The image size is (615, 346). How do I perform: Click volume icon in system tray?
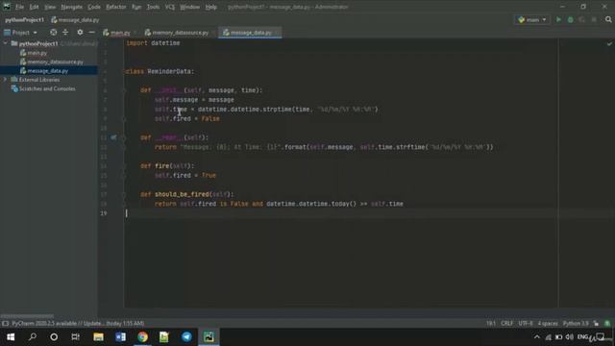point(570,337)
